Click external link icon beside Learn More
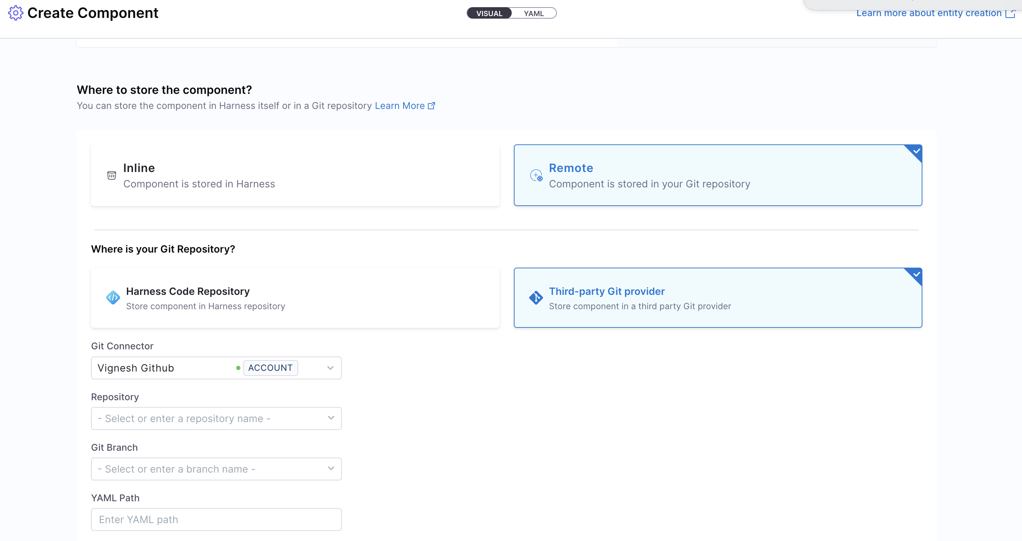Image resolution: width=1022 pixels, height=541 pixels. (x=431, y=106)
